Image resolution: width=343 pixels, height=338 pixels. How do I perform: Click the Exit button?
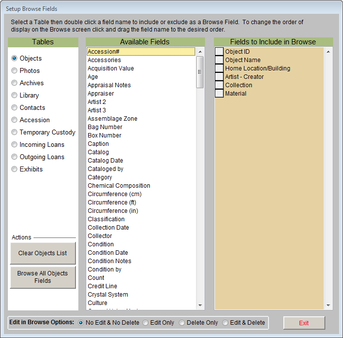tap(304, 323)
